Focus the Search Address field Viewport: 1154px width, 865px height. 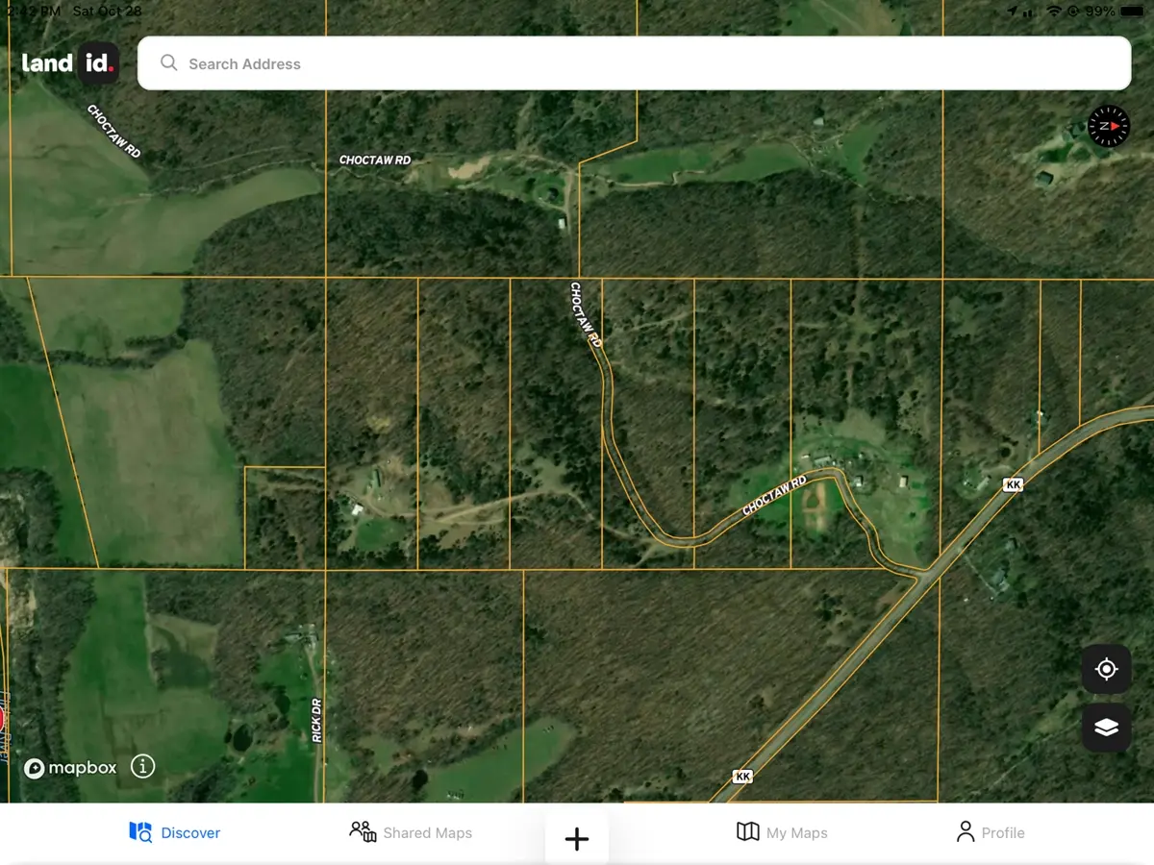[635, 63]
